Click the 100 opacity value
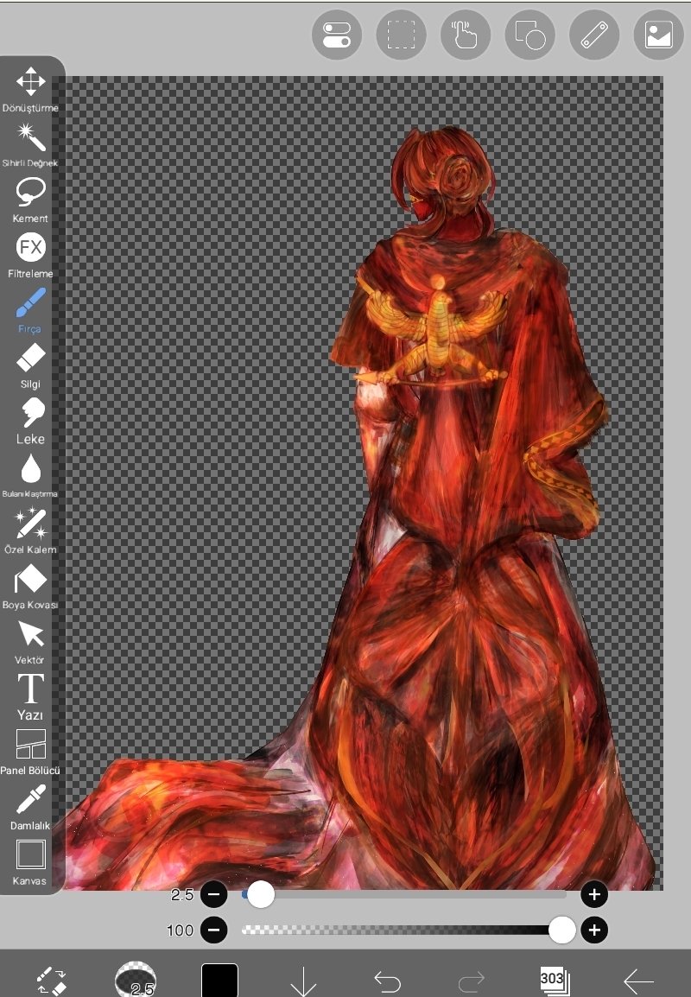 (x=180, y=930)
